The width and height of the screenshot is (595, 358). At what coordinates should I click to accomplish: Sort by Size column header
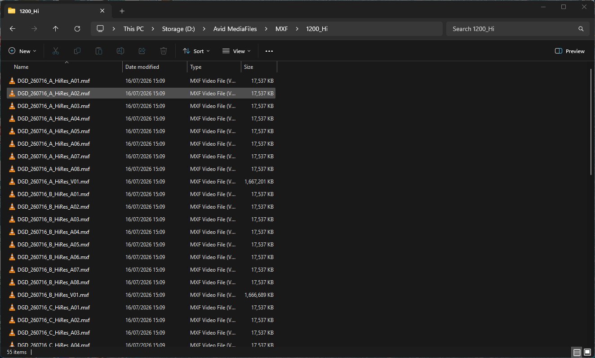[x=259, y=67]
